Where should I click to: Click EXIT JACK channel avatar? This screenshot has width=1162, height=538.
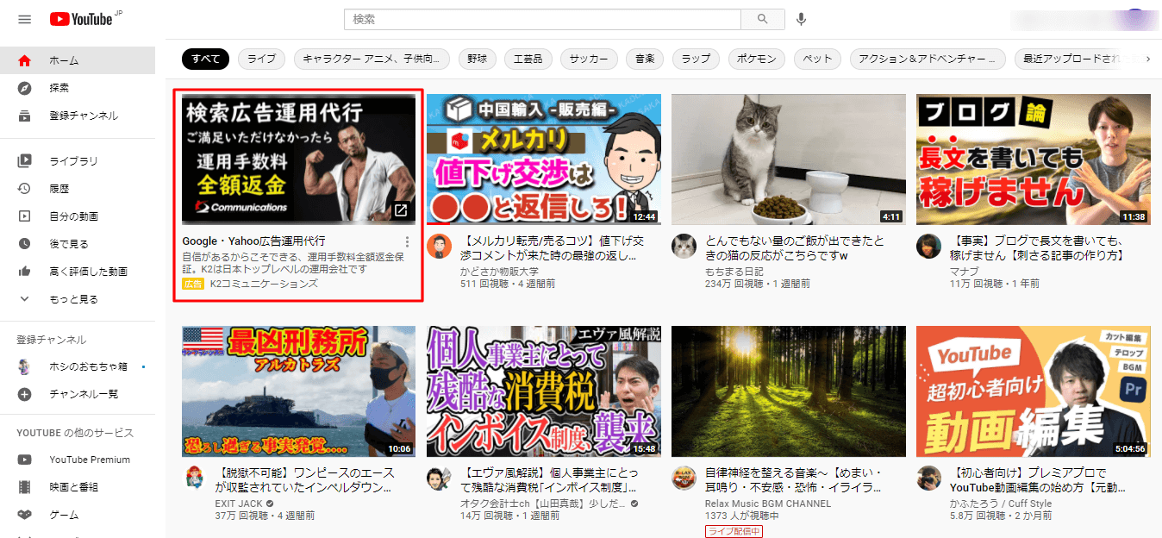pos(195,477)
